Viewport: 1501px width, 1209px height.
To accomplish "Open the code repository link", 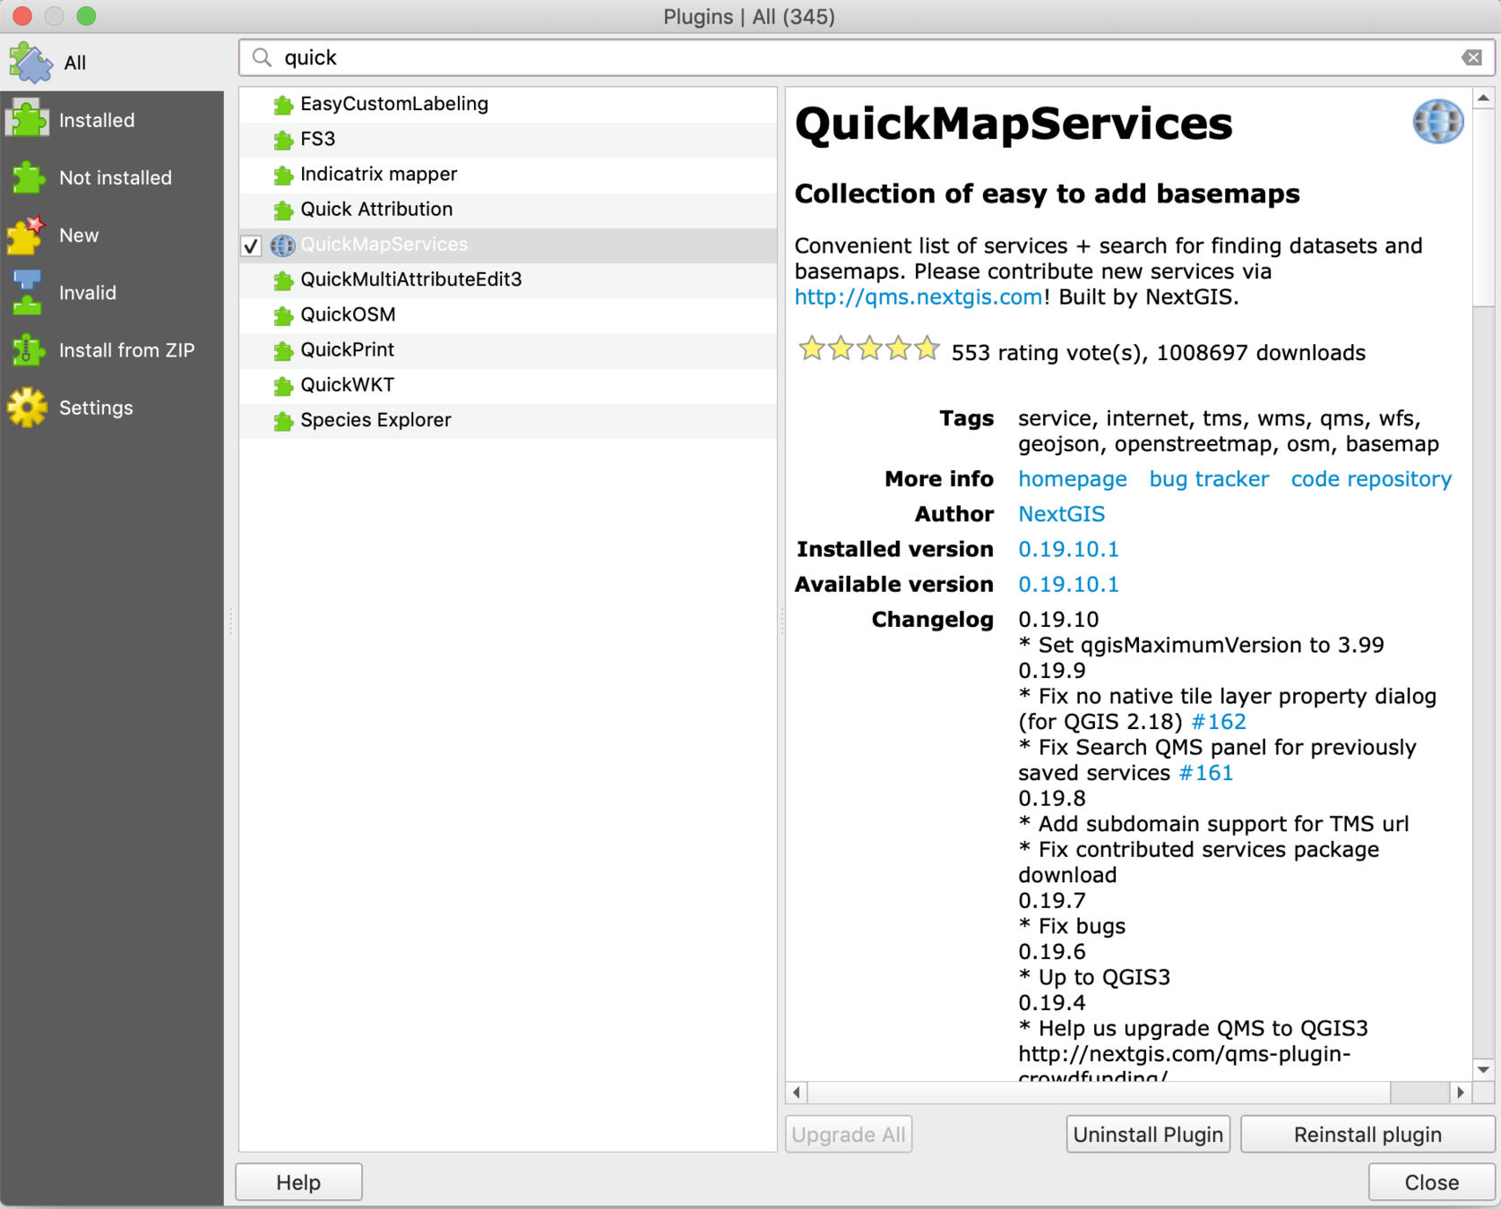I will (x=1371, y=479).
